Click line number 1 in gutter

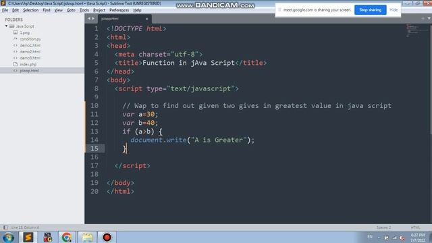(x=96, y=28)
